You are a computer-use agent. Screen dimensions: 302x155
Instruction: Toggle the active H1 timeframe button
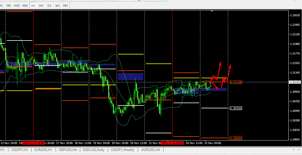(33, 6)
